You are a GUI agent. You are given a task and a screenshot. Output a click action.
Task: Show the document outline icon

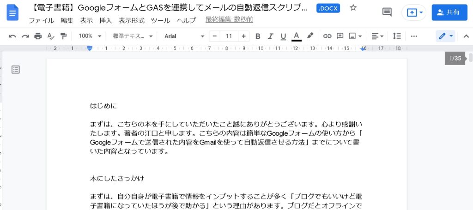[x=16, y=70]
